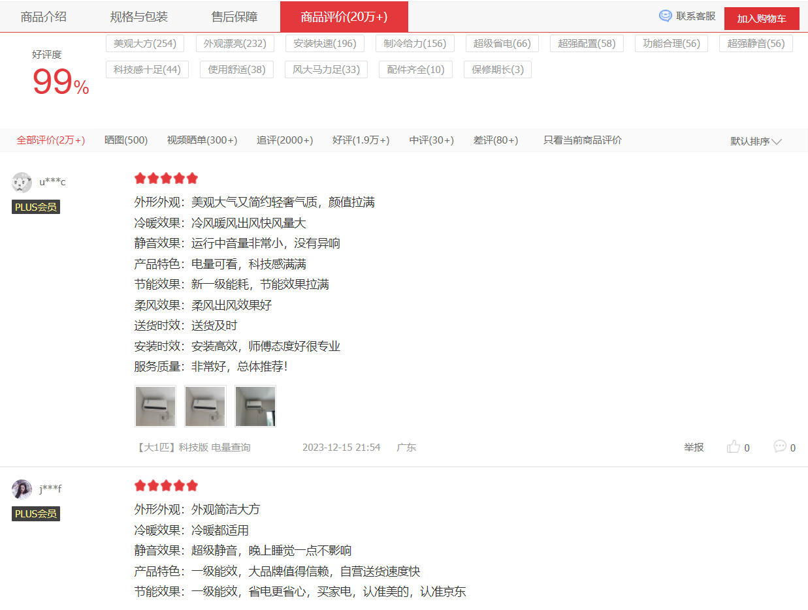This screenshot has height=610, width=808.
Task: Select the 科技感十足(44) tag
Action: pyautogui.click(x=147, y=69)
